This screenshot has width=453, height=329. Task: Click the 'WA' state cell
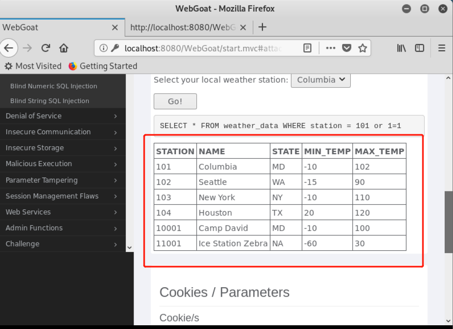286,182
